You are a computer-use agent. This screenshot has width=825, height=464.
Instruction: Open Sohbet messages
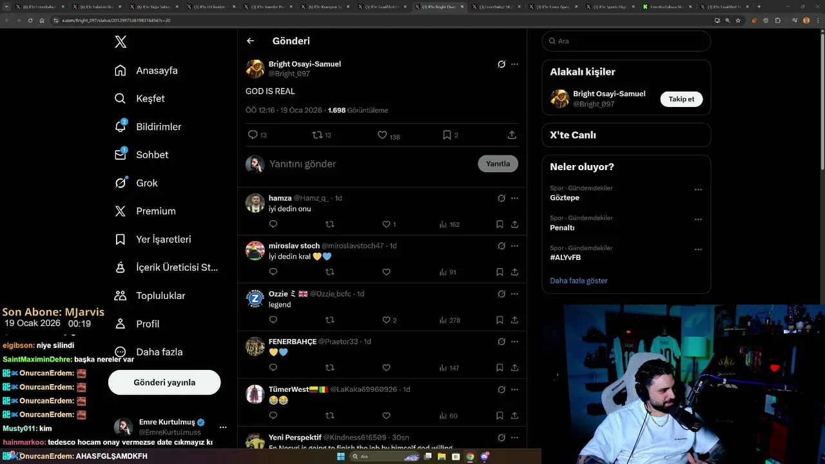(x=141, y=155)
